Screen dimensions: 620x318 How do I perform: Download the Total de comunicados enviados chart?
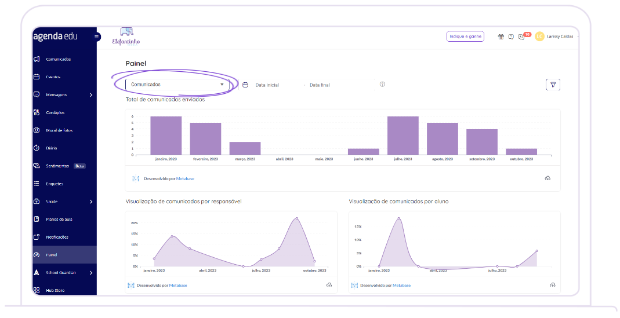pyautogui.click(x=547, y=178)
